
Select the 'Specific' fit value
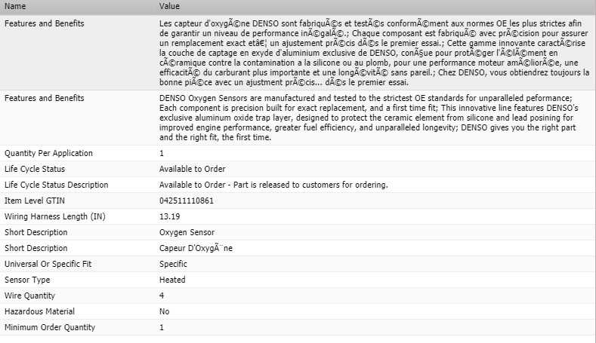coord(173,264)
